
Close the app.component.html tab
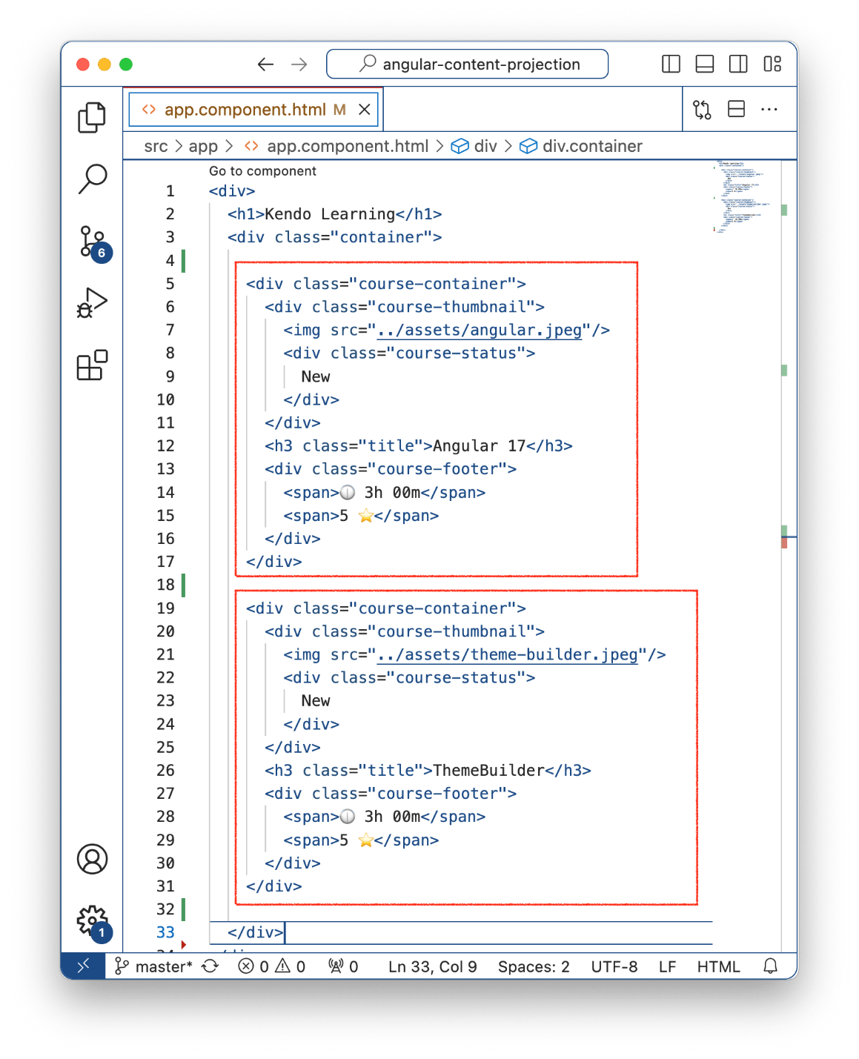(365, 110)
